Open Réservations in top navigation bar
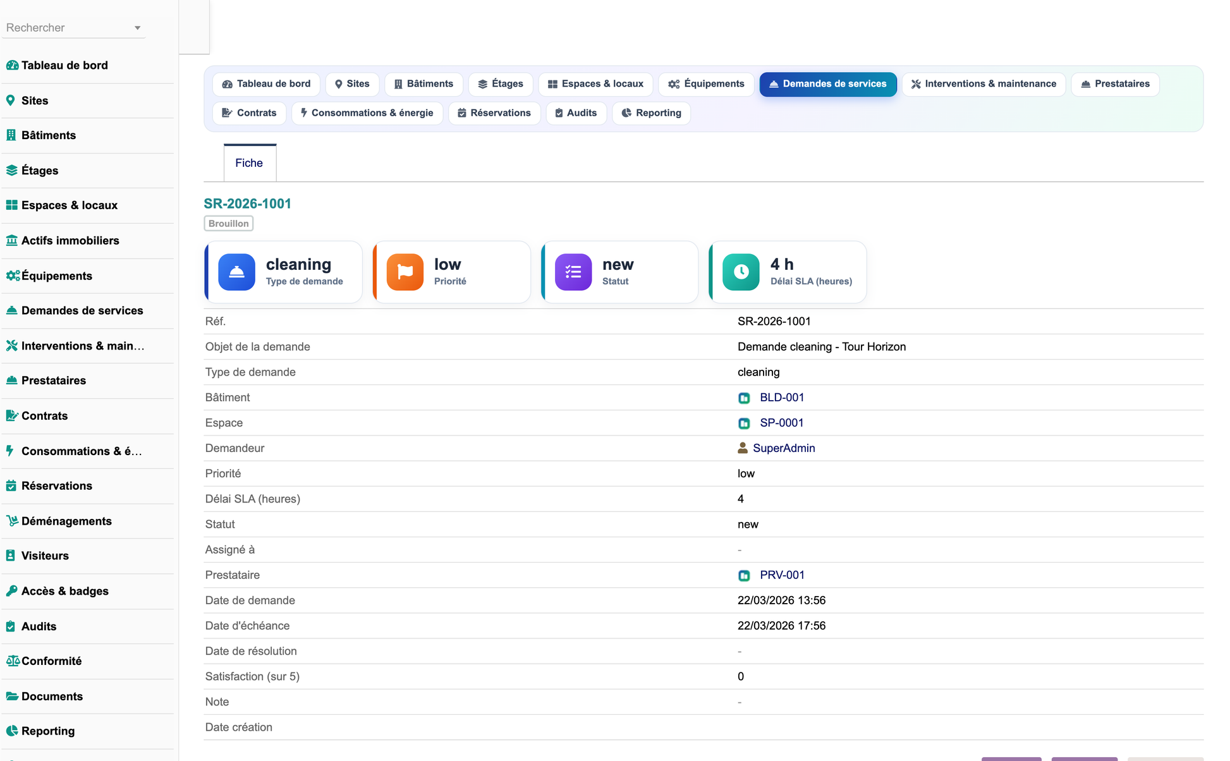Image resolution: width=1230 pixels, height=761 pixels. [x=494, y=113]
